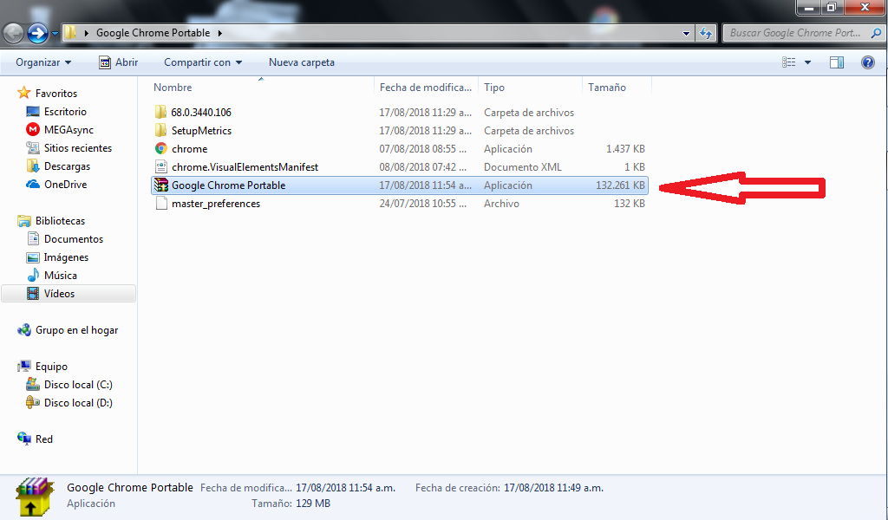The height and width of the screenshot is (520, 888).
Task: Click the 132.261 KB size value
Action: click(x=620, y=185)
